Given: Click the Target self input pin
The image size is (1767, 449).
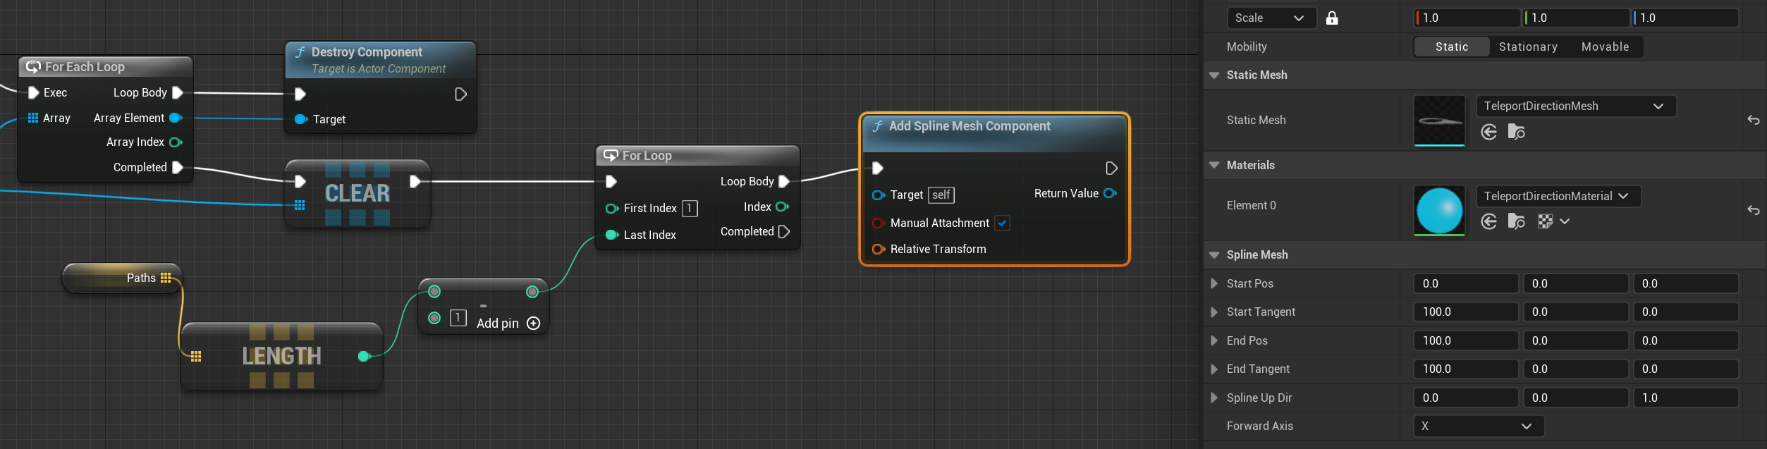Looking at the screenshot, I should pyautogui.click(x=879, y=195).
